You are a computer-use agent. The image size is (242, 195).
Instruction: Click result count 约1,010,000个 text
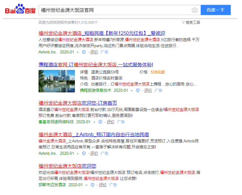(x=86, y=23)
